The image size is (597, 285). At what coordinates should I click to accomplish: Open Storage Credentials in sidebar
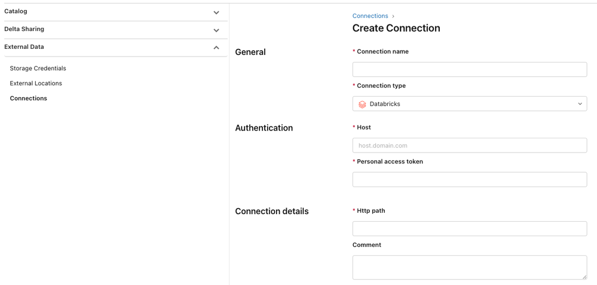coord(38,69)
